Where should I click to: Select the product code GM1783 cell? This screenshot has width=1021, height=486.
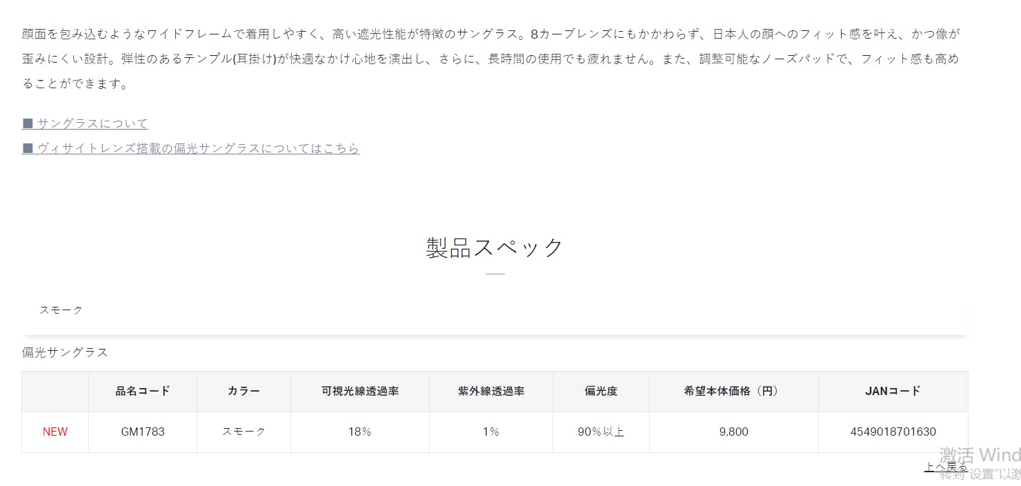click(x=143, y=432)
